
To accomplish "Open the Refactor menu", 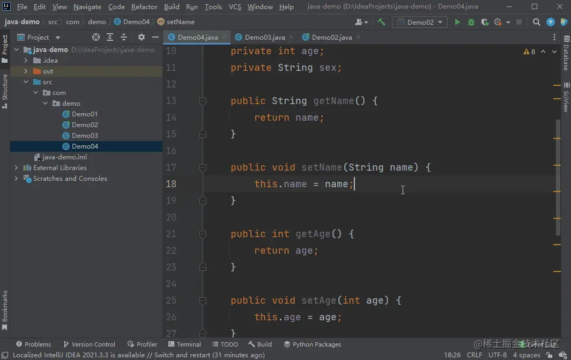I will pos(144,6).
